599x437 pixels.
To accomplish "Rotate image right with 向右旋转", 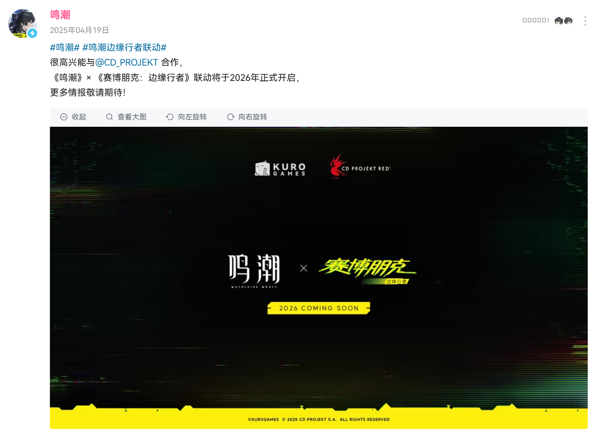I will coord(247,117).
